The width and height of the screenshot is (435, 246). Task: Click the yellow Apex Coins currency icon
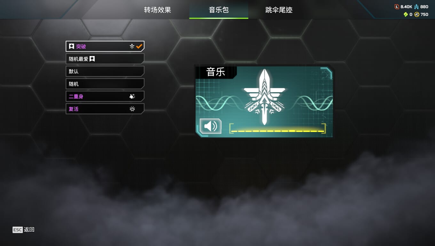pyautogui.click(x=417, y=14)
